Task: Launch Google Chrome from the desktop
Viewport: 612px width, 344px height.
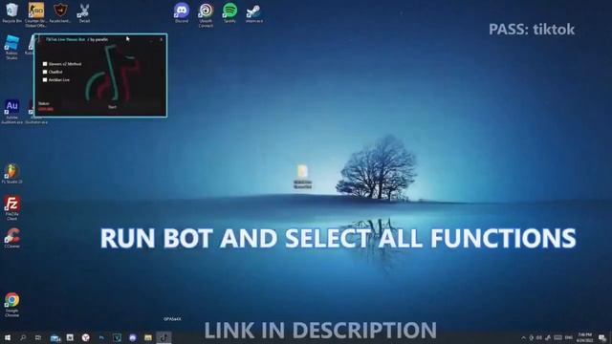Action: point(11,304)
